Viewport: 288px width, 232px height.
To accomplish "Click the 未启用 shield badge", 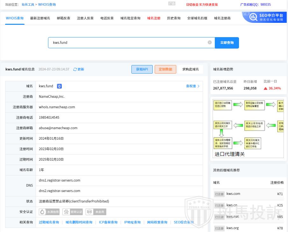I will (x=96, y=212).
